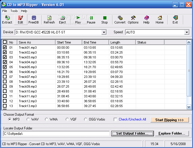193x148 pixels.
Task: Click the Start Time column header
Action: pyautogui.click(x=69, y=42)
